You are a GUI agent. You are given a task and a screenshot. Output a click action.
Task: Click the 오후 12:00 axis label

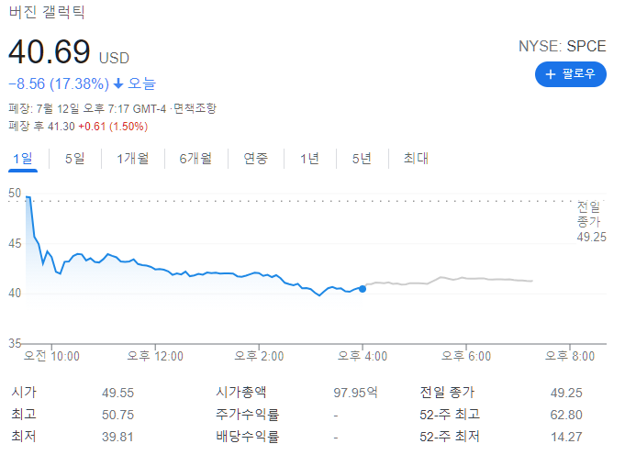155,356
